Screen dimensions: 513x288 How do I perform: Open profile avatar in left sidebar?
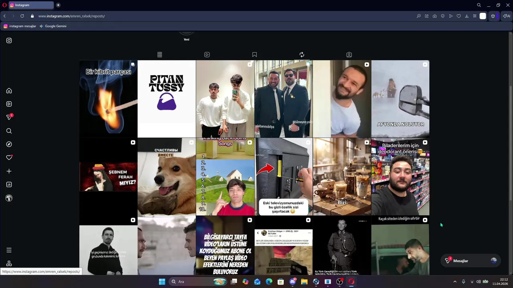point(9,198)
